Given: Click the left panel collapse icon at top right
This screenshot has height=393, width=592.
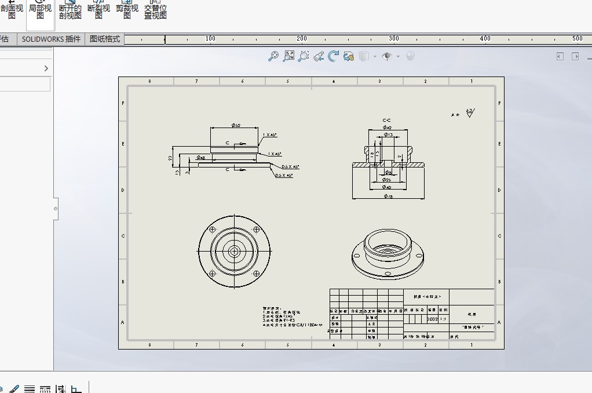Looking at the screenshot, I should coord(560,56).
